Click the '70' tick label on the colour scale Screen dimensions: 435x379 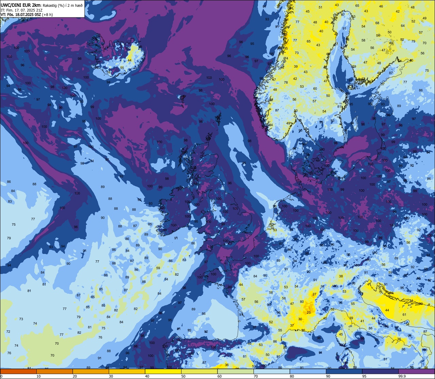click(x=256, y=376)
